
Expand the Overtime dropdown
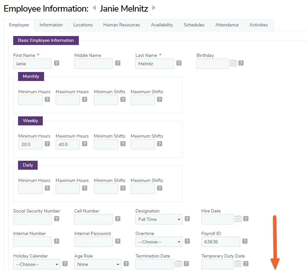point(159,242)
